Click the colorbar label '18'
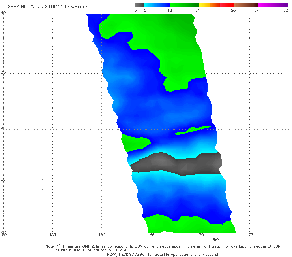 click(x=170, y=10)
